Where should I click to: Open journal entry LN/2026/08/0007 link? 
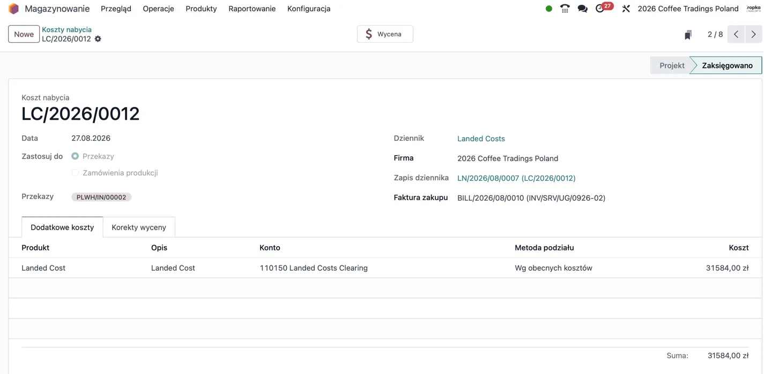pyautogui.click(x=516, y=178)
